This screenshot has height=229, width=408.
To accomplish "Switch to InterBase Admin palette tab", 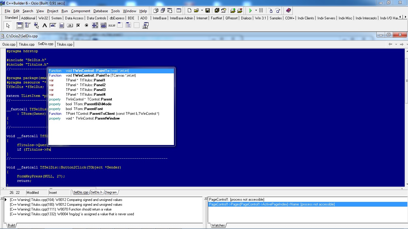I will pyautogui.click(x=182, y=18).
